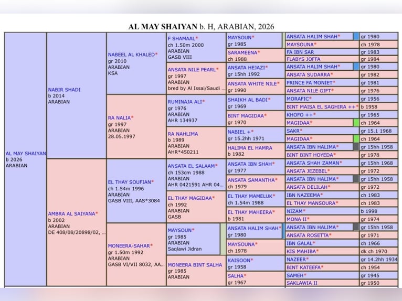Click the NABIEL + link
The width and height of the screenshot is (402, 301).
[239, 132]
